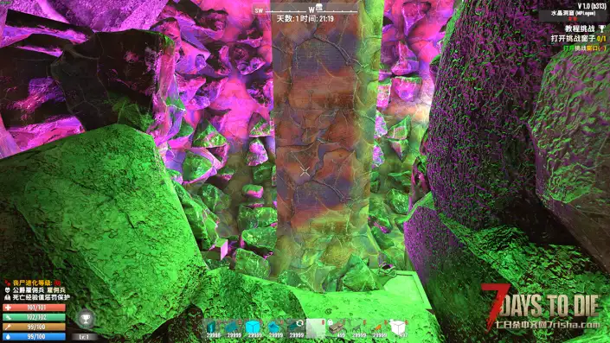Click the tutorial challenge trophy icon
610x343 pixels.
pos(601,29)
